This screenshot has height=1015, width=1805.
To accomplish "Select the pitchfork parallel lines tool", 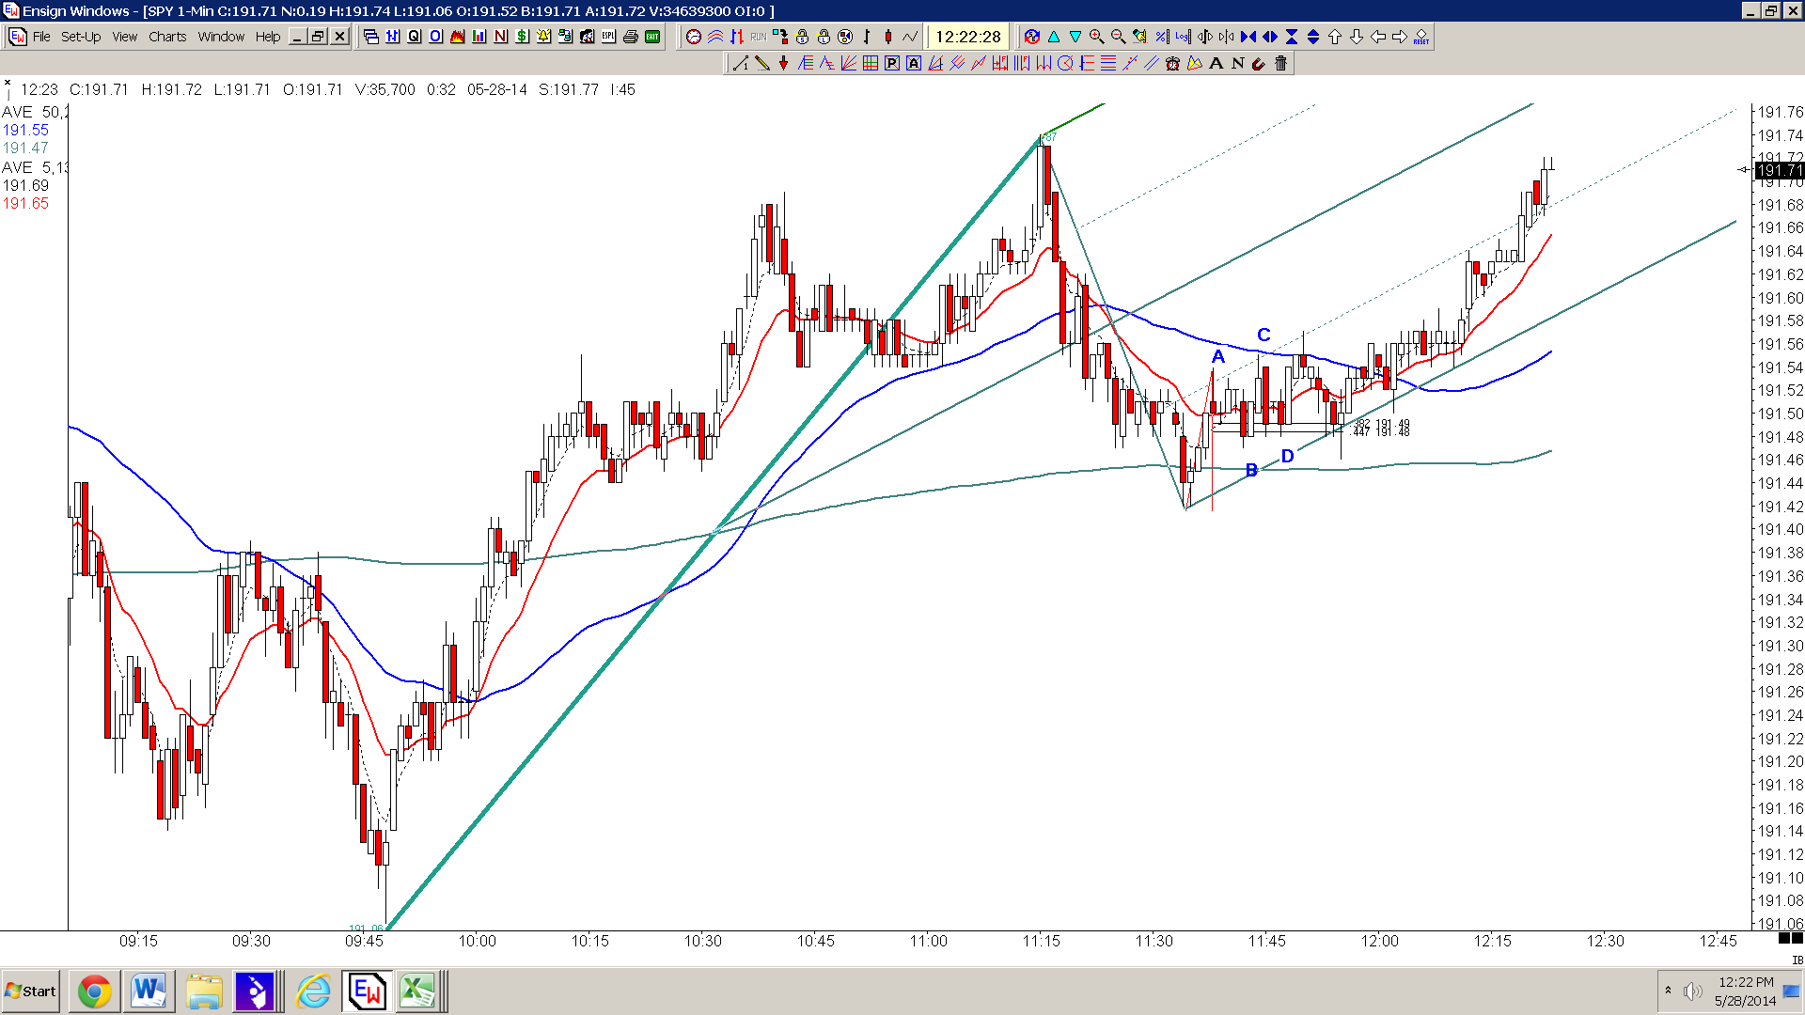I will click(x=957, y=63).
